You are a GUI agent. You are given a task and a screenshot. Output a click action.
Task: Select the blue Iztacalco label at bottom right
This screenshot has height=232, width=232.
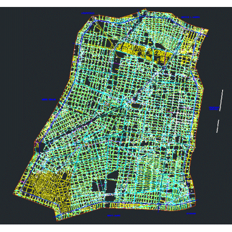click(191, 213)
